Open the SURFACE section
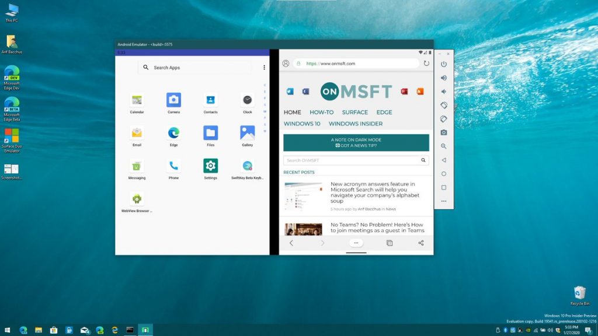598x336 pixels. tap(354, 113)
